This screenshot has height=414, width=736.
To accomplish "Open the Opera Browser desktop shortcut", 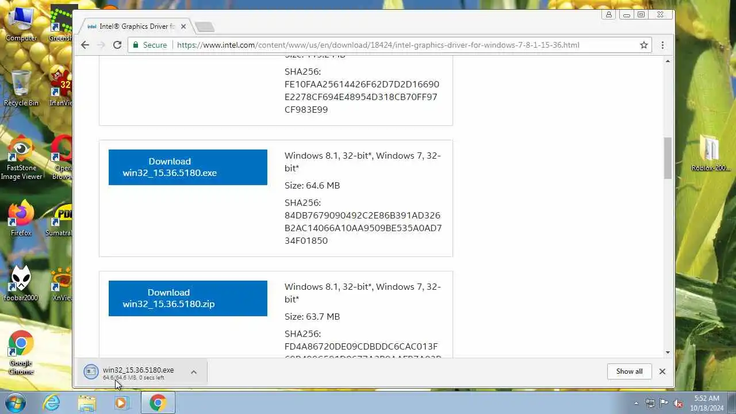I will coord(62,158).
